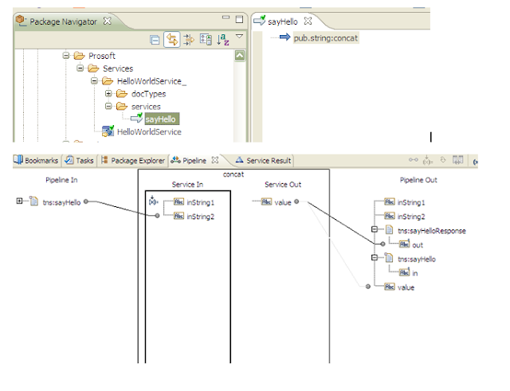Close the Package Navigator tab
This screenshot has height=391, width=510.
point(108,22)
